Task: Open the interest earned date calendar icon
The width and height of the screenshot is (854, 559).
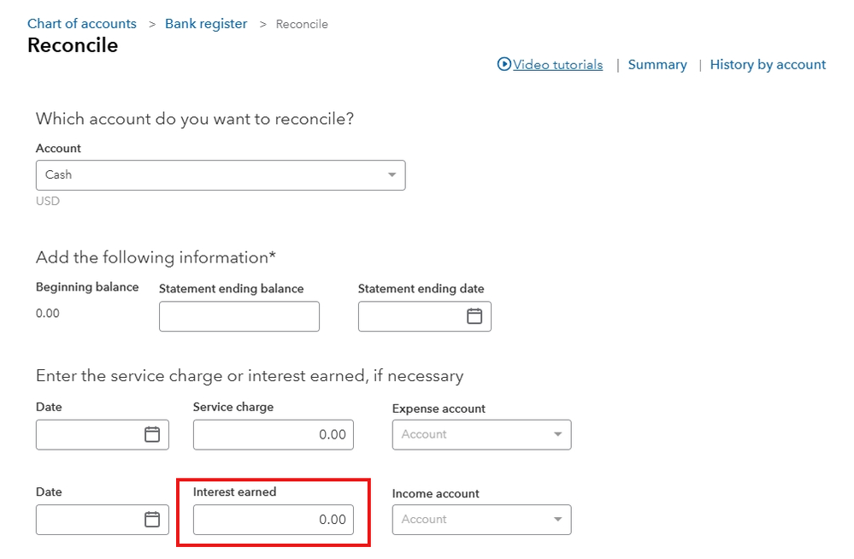Action: point(152,519)
